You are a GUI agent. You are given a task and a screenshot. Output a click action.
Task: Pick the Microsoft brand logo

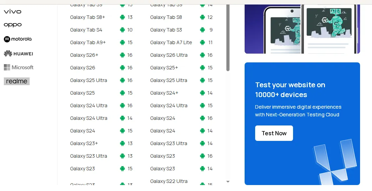[x=19, y=67]
